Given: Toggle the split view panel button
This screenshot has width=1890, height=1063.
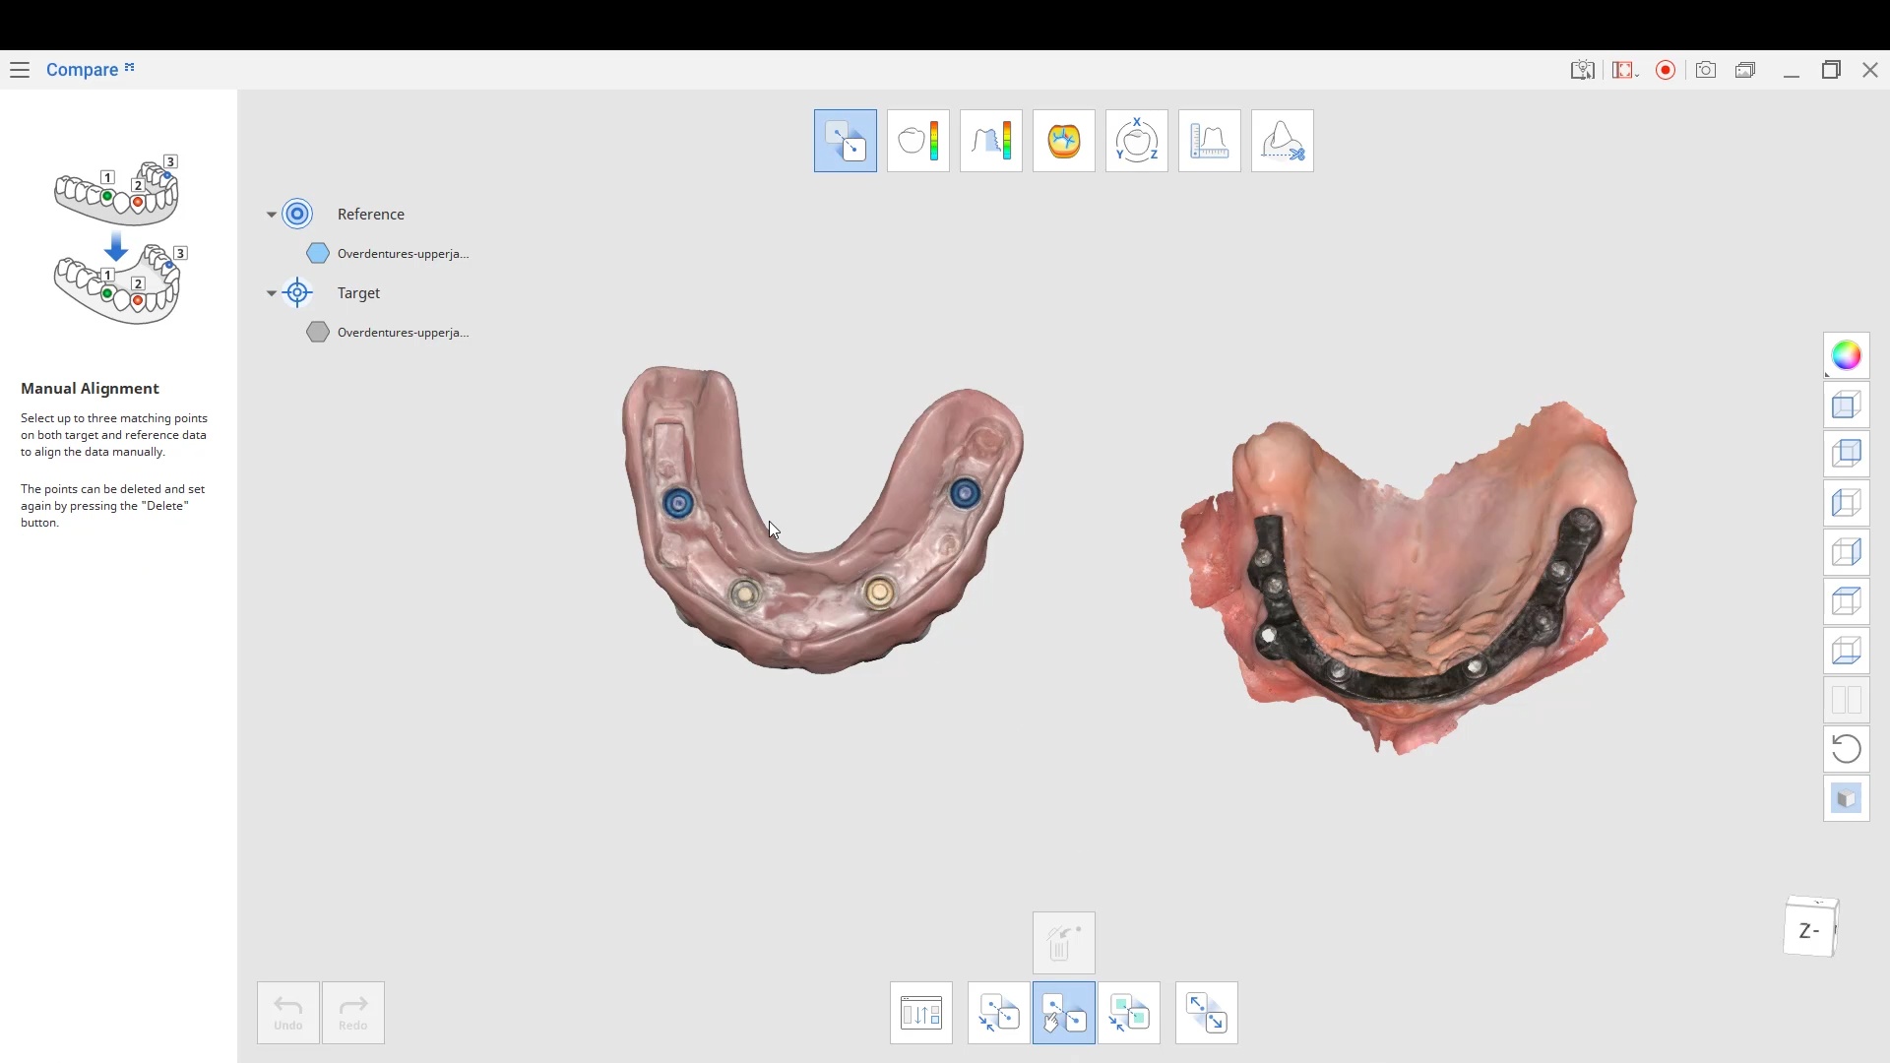Looking at the screenshot, I should pos(1847,700).
